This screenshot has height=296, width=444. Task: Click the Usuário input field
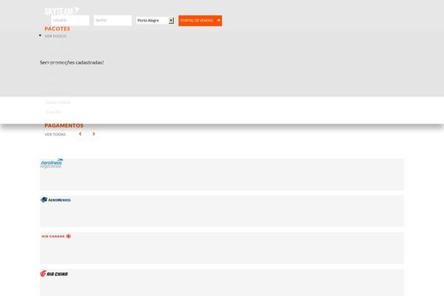(x=70, y=21)
